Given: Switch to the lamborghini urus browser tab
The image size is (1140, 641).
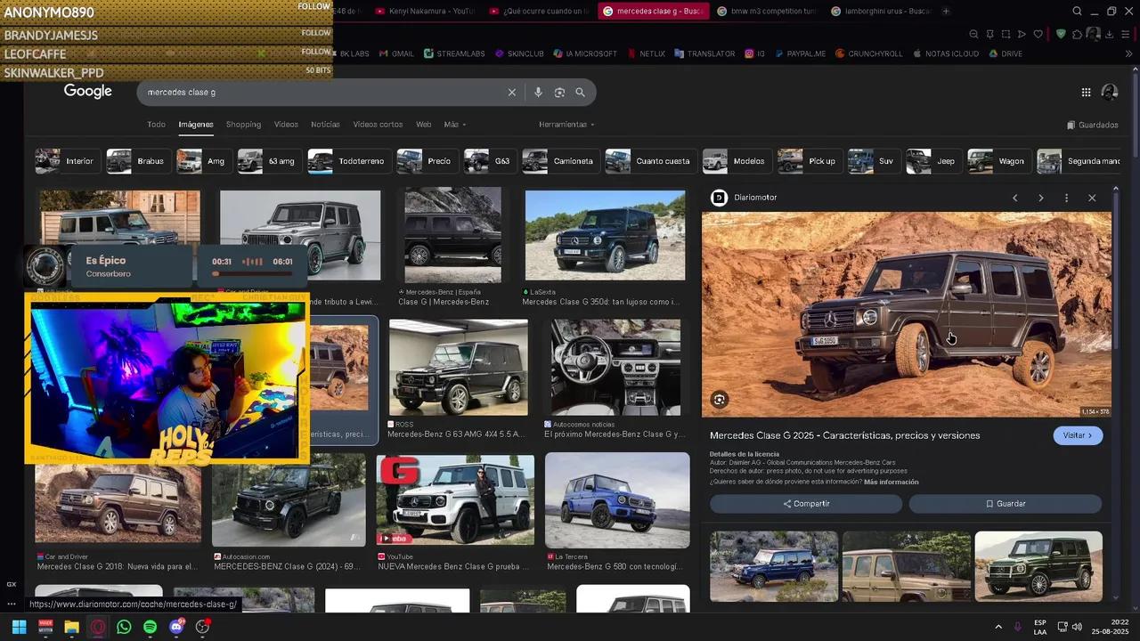Looking at the screenshot, I should [879, 12].
